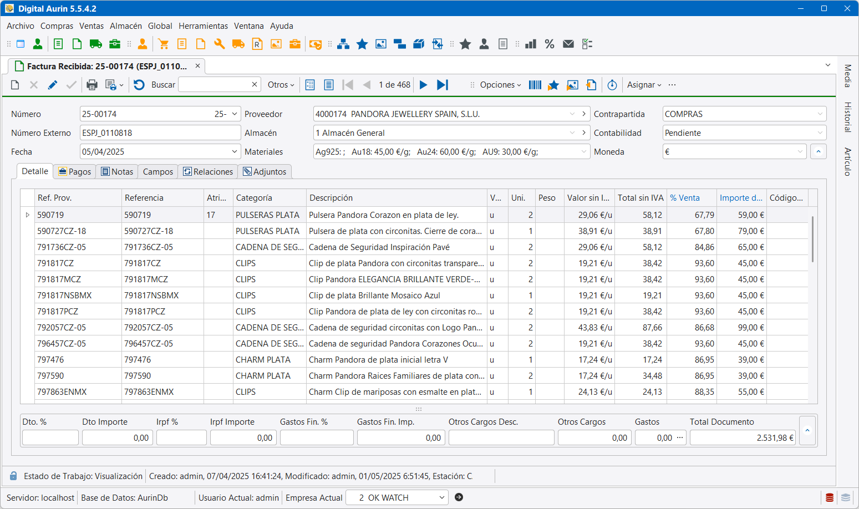Viewport: 859px width, 509px height.
Task: Switch to the Adjuntos tab
Action: point(265,172)
